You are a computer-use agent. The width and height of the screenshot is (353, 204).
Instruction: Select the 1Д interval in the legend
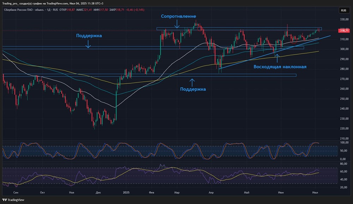coord(49,10)
